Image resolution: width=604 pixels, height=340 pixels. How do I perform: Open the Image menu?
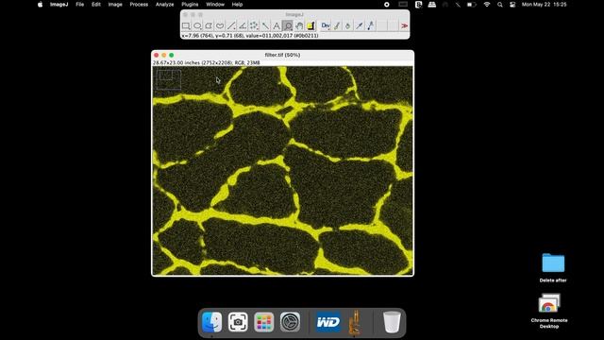click(115, 5)
